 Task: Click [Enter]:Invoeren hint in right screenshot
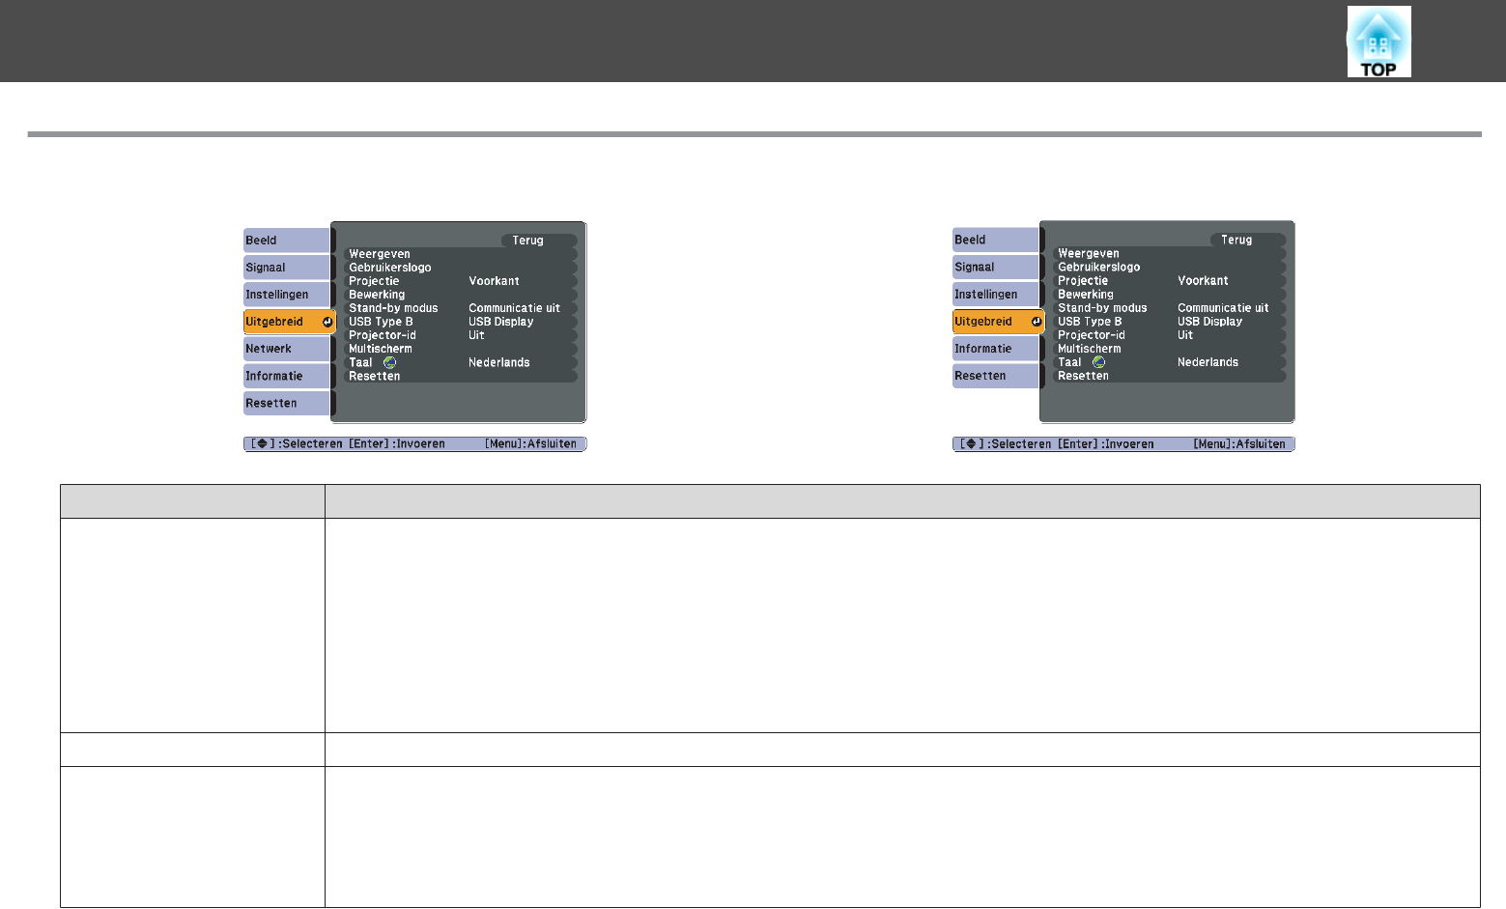pos(1106,444)
